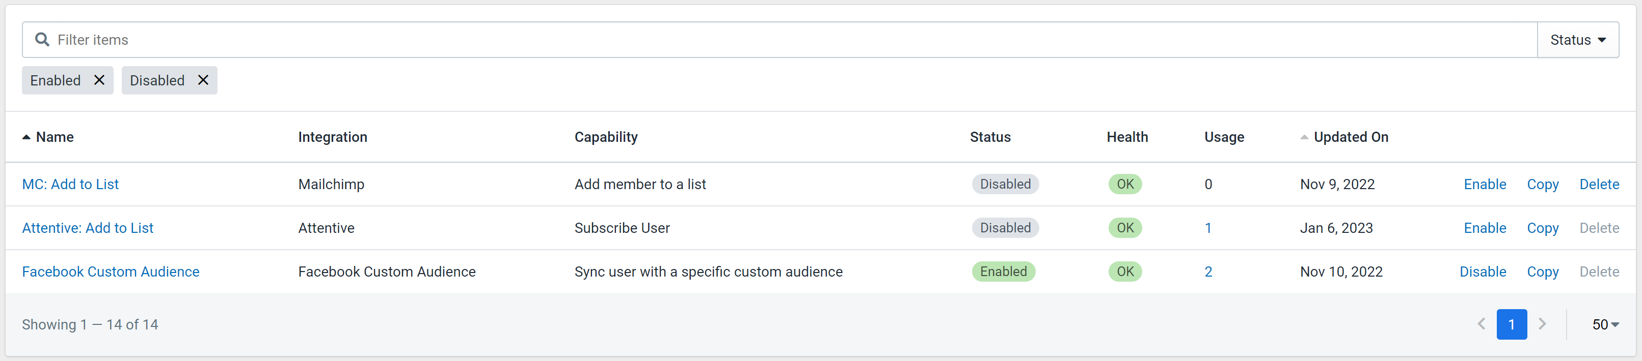Click the Capability column header
Screen dimensions: 1642x361
606,137
